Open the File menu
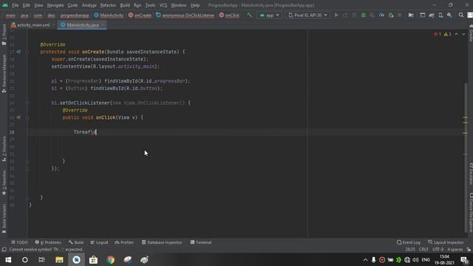The height and width of the screenshot is (266, 473). [x=15, y=5]
